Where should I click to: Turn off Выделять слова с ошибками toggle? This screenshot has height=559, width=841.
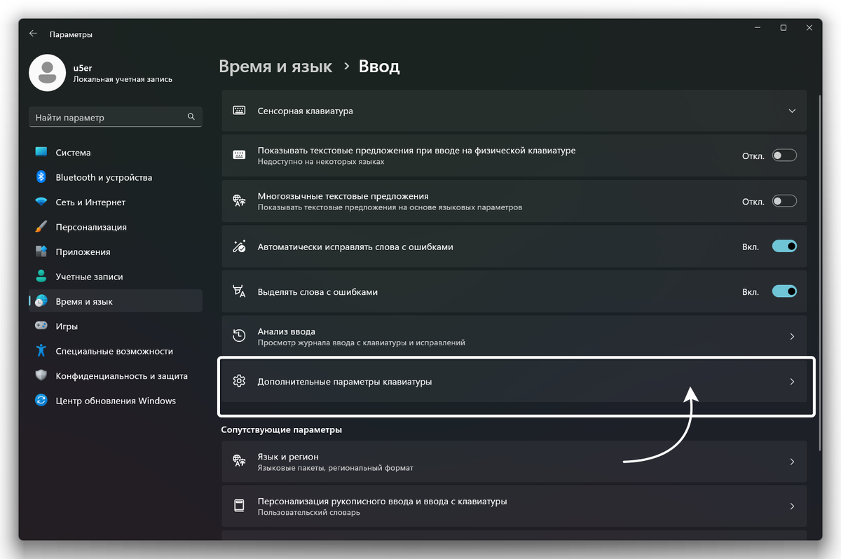[784, 291]
